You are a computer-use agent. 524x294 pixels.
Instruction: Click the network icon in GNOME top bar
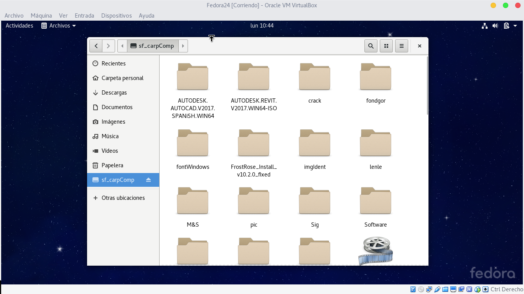[x=485, y=26]
